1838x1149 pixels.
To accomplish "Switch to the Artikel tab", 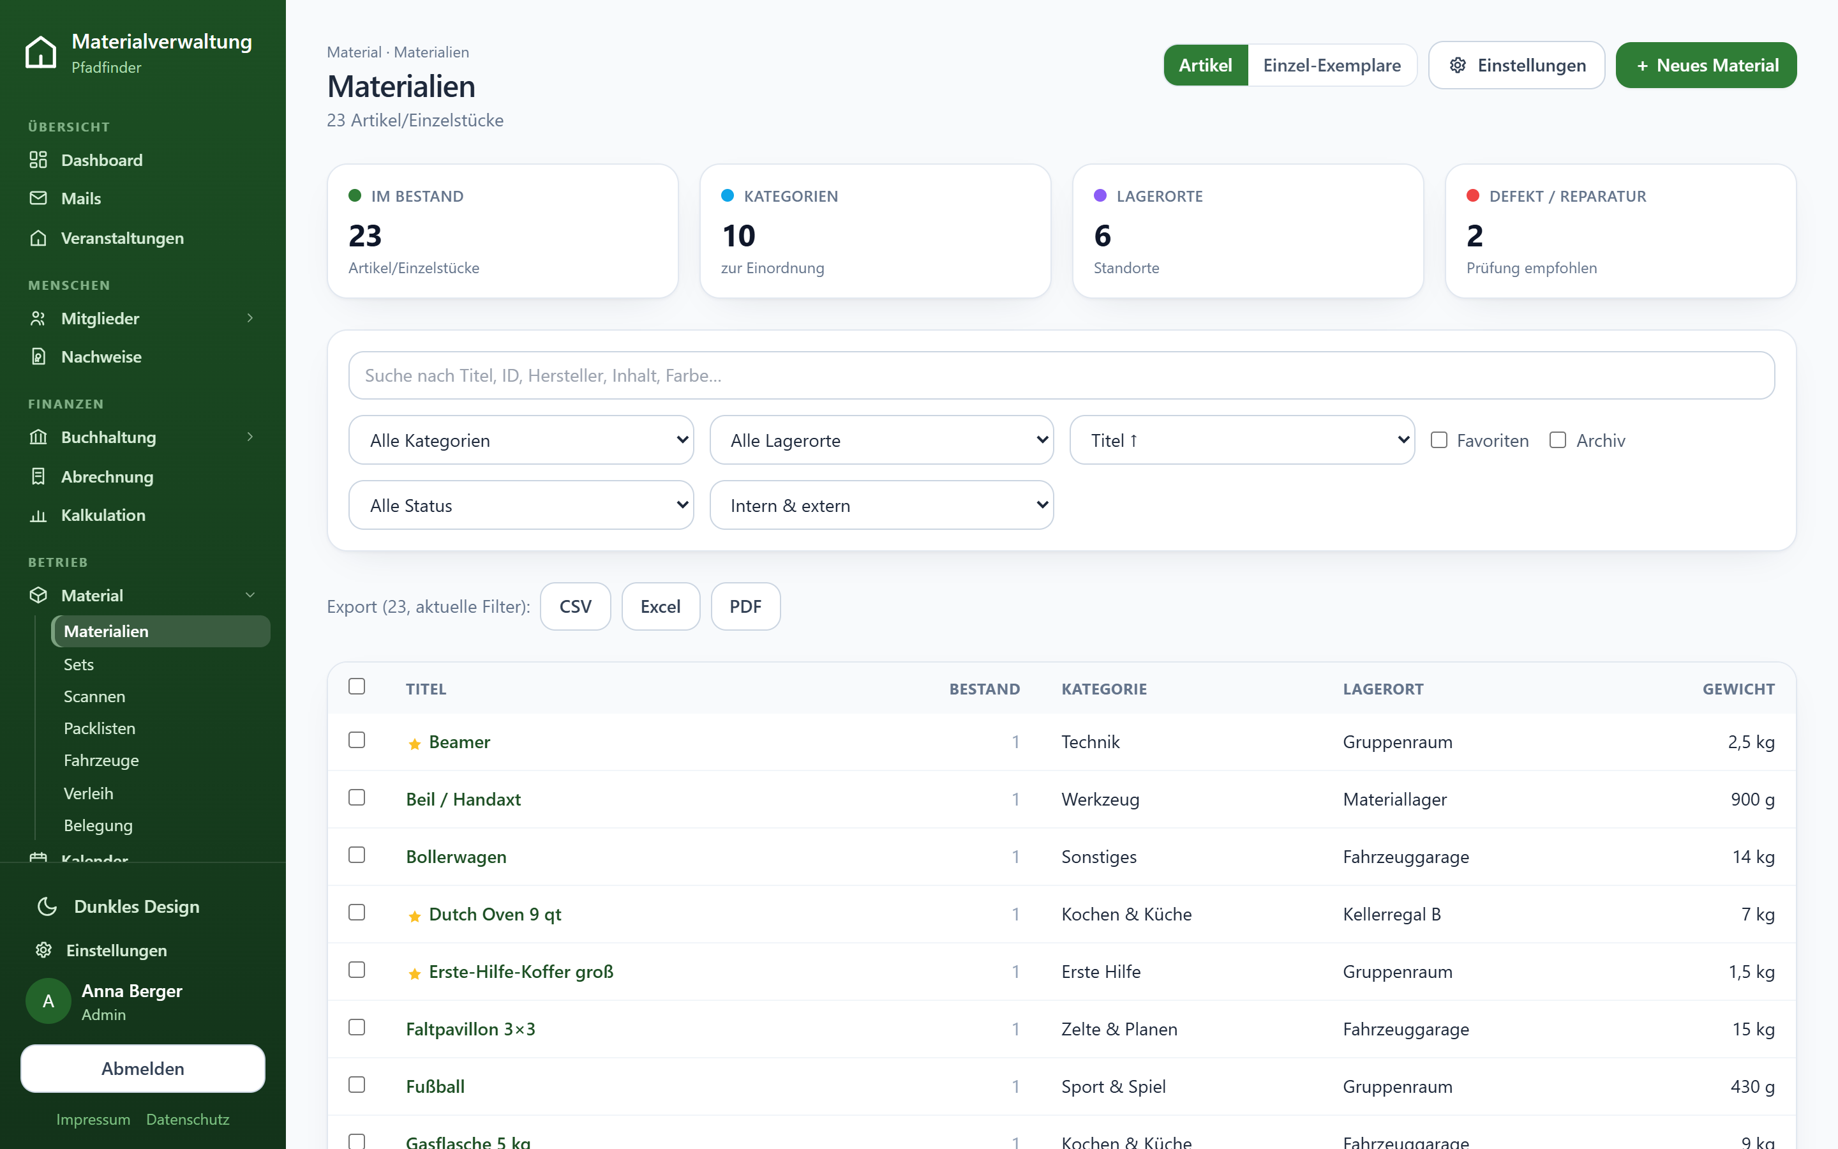I will pyautogui.click(x=1206, y=65).
